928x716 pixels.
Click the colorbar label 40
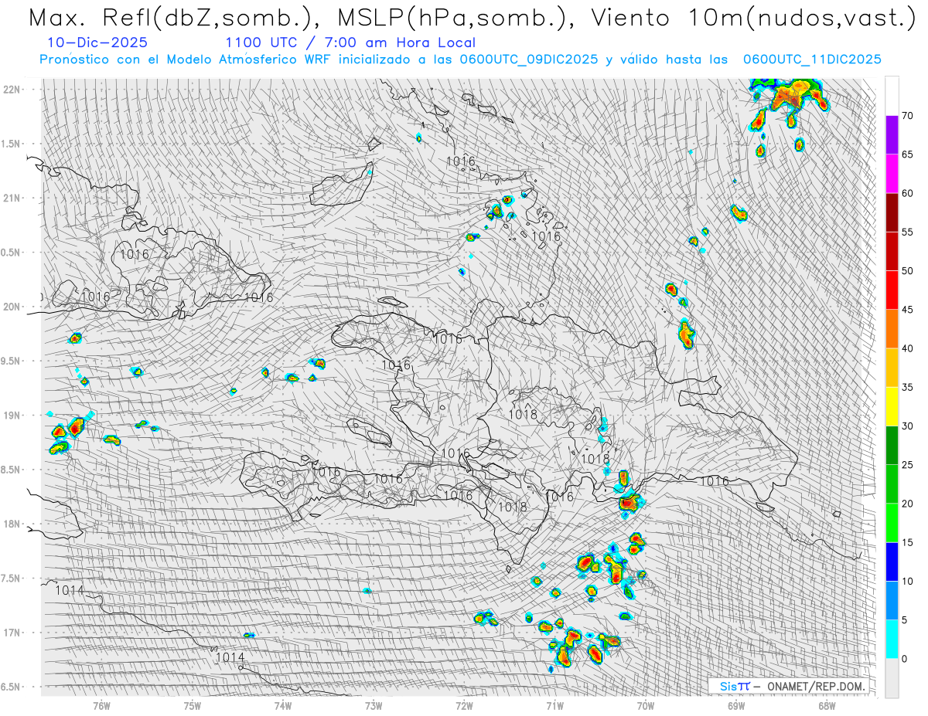coord(907,348)
